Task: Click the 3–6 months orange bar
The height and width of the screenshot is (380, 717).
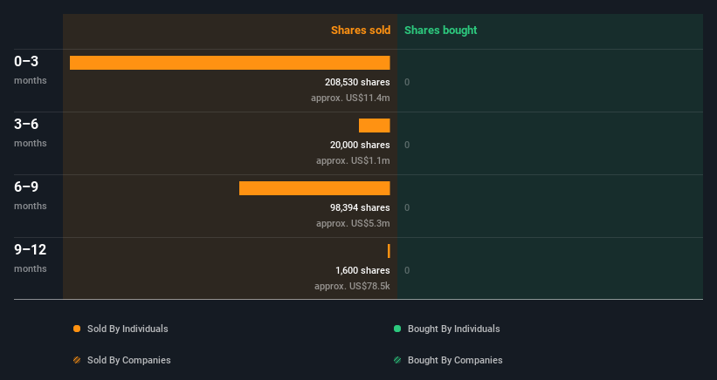Action: pos(374,126)
